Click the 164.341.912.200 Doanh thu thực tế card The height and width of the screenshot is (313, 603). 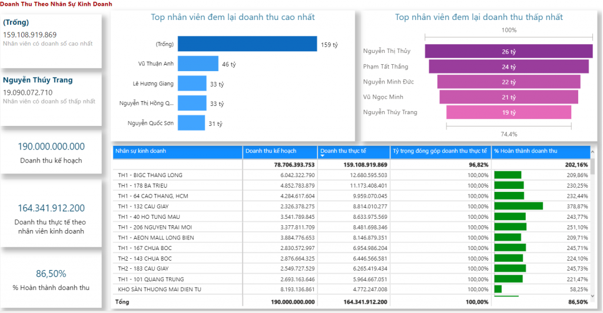coord(51,214)
